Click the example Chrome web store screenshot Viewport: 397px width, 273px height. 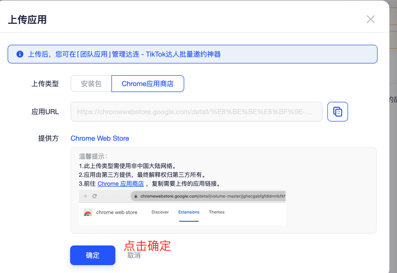pos(182,208)
